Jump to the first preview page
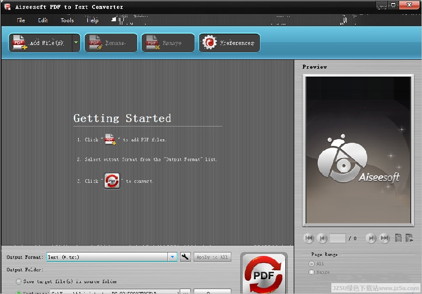The height and width of the screenshot is (294, 422). tap(309, 238)
